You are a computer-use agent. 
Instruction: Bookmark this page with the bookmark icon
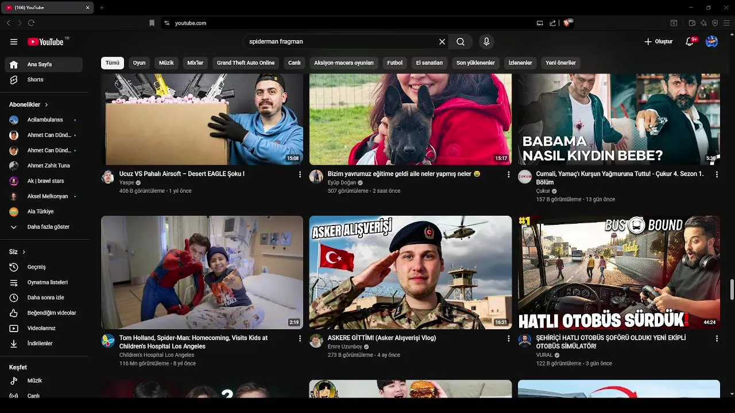152,23
